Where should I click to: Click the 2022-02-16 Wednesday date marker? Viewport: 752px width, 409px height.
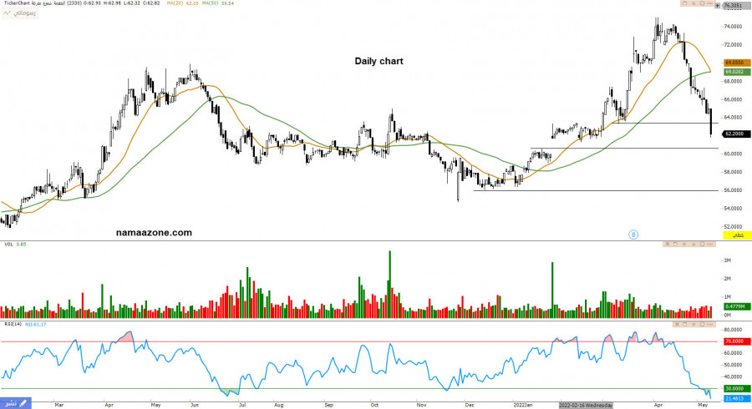tap(586, 404)
